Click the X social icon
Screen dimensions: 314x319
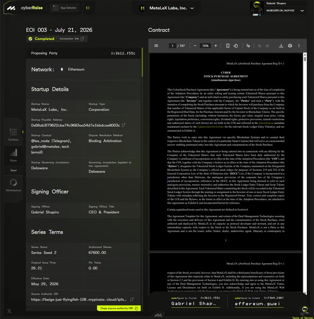(x=9, y=311)
